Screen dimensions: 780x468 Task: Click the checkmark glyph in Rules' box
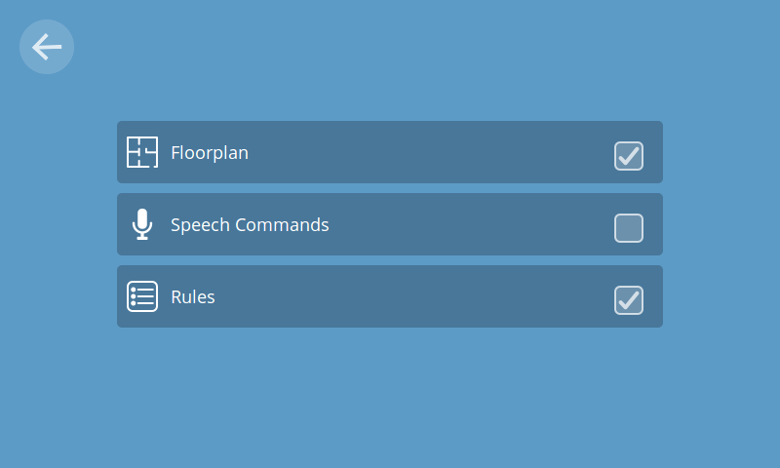[x=629, y=300]
